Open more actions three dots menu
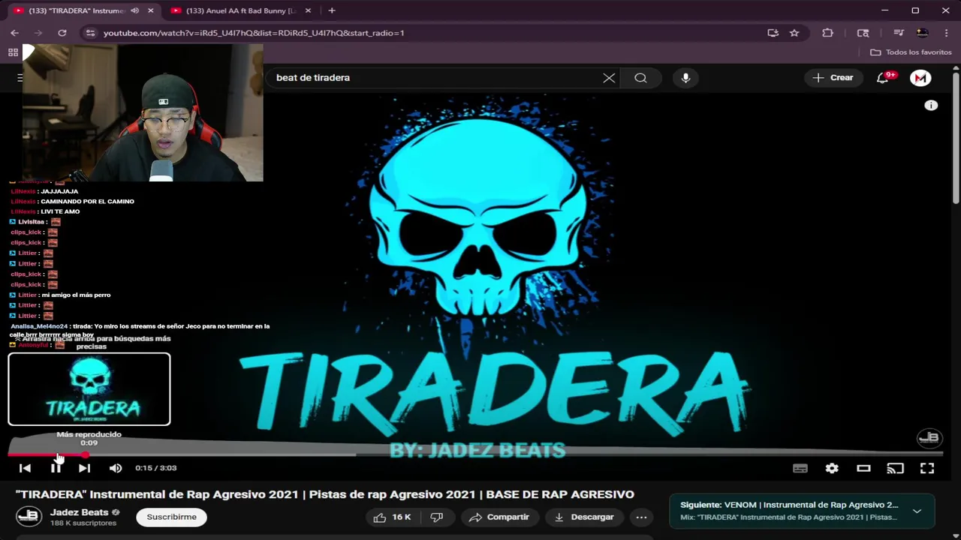This screenshot has height=540, width=961. coord(641,517)
